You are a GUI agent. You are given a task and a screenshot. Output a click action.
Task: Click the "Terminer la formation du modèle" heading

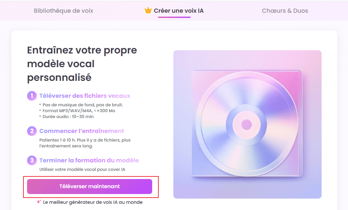89,160
